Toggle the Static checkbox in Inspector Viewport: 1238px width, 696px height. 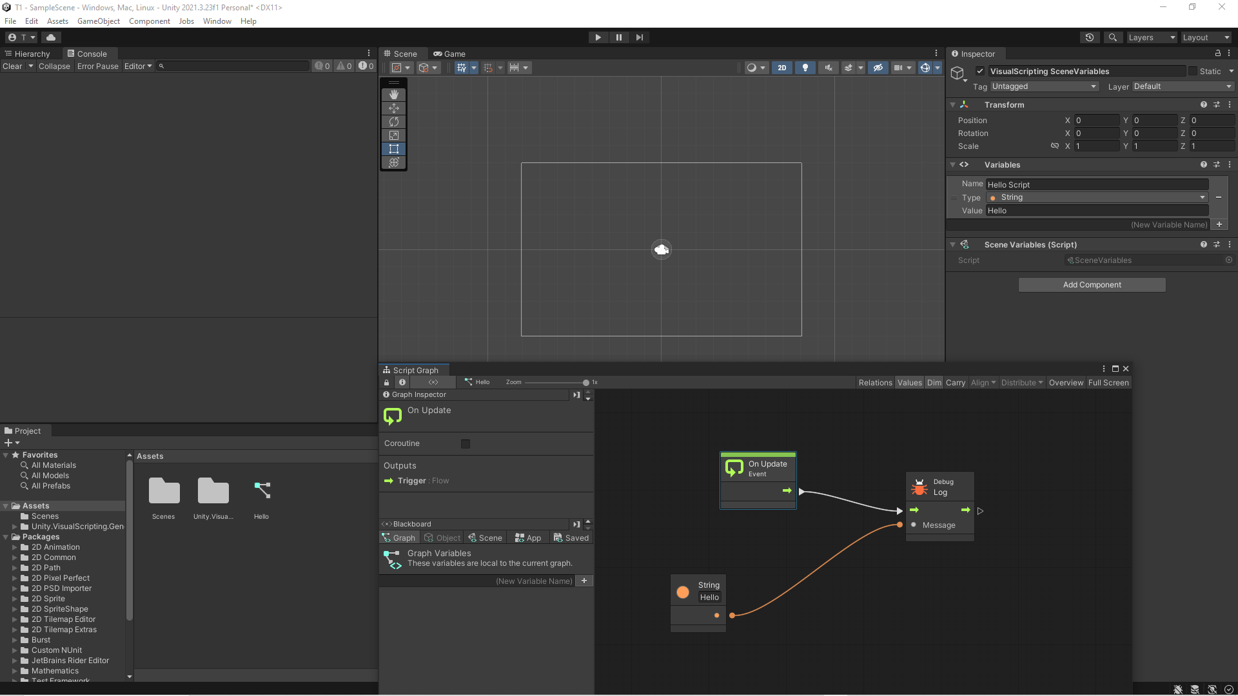pos(1193,72)
